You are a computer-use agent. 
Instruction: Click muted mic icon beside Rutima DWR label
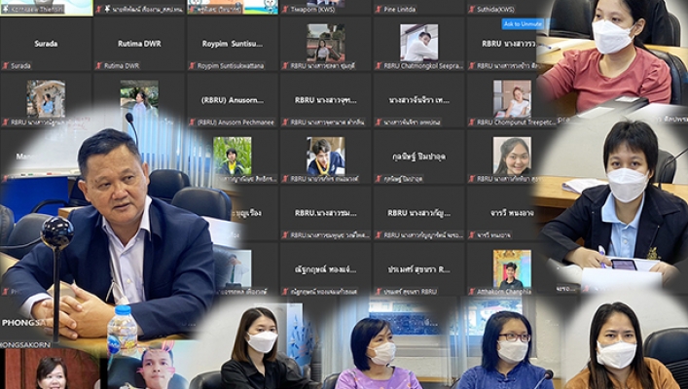point(99,66)
